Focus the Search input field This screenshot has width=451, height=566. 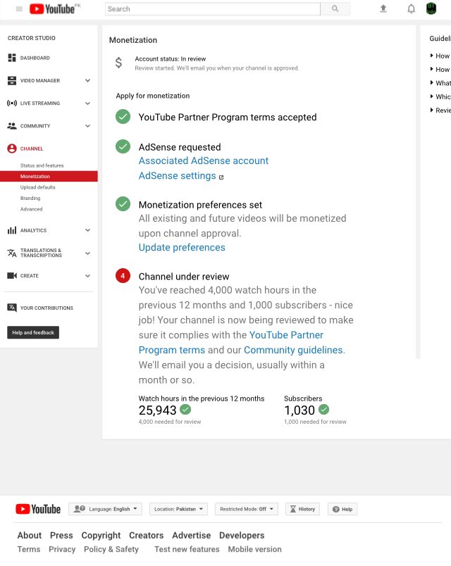tap(213, 8)
